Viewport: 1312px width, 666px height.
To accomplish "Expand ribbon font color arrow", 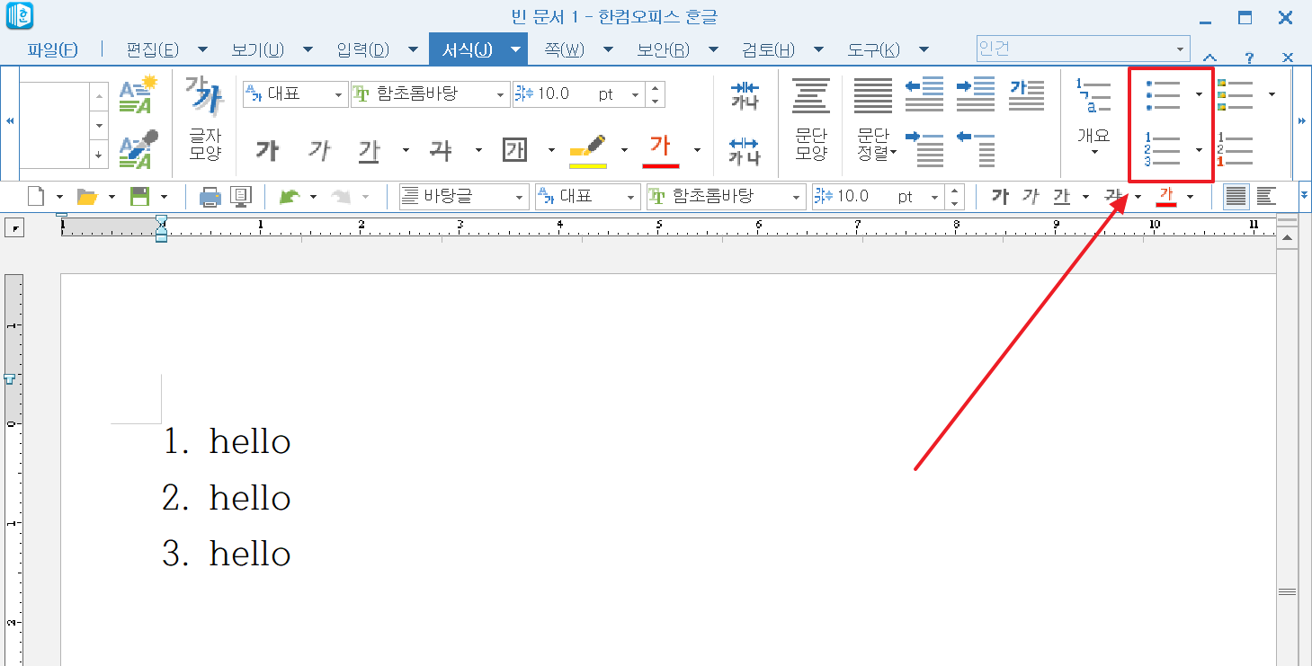I will tap(697, 150).
